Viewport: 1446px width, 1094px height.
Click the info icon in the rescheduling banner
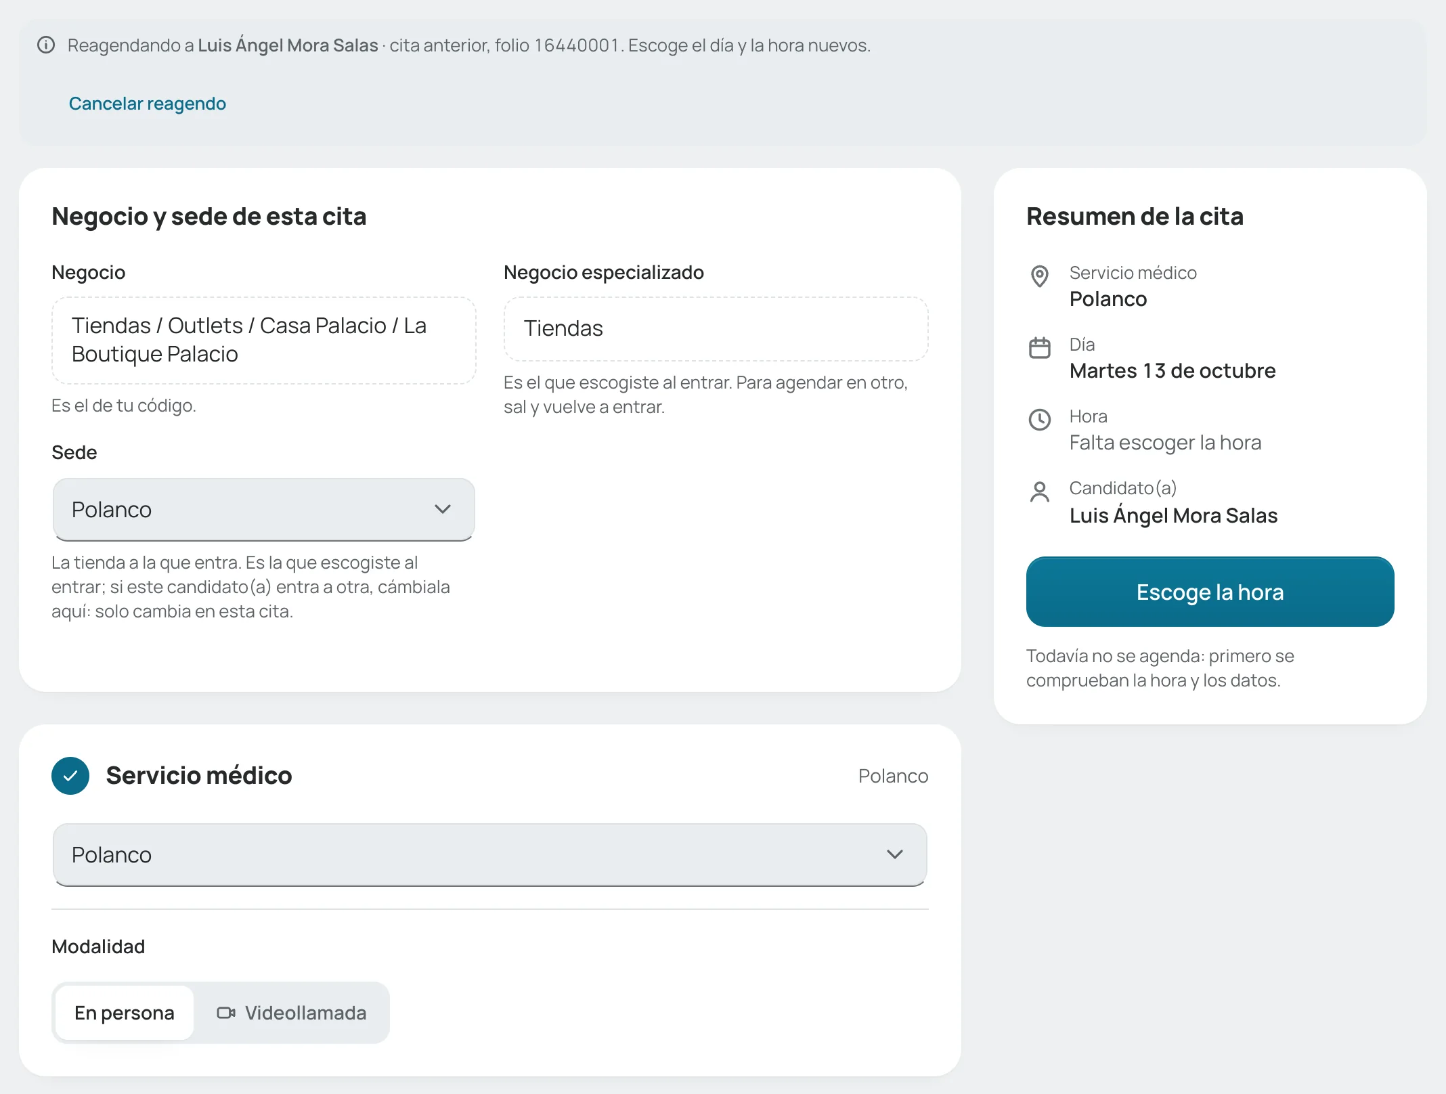46,45
